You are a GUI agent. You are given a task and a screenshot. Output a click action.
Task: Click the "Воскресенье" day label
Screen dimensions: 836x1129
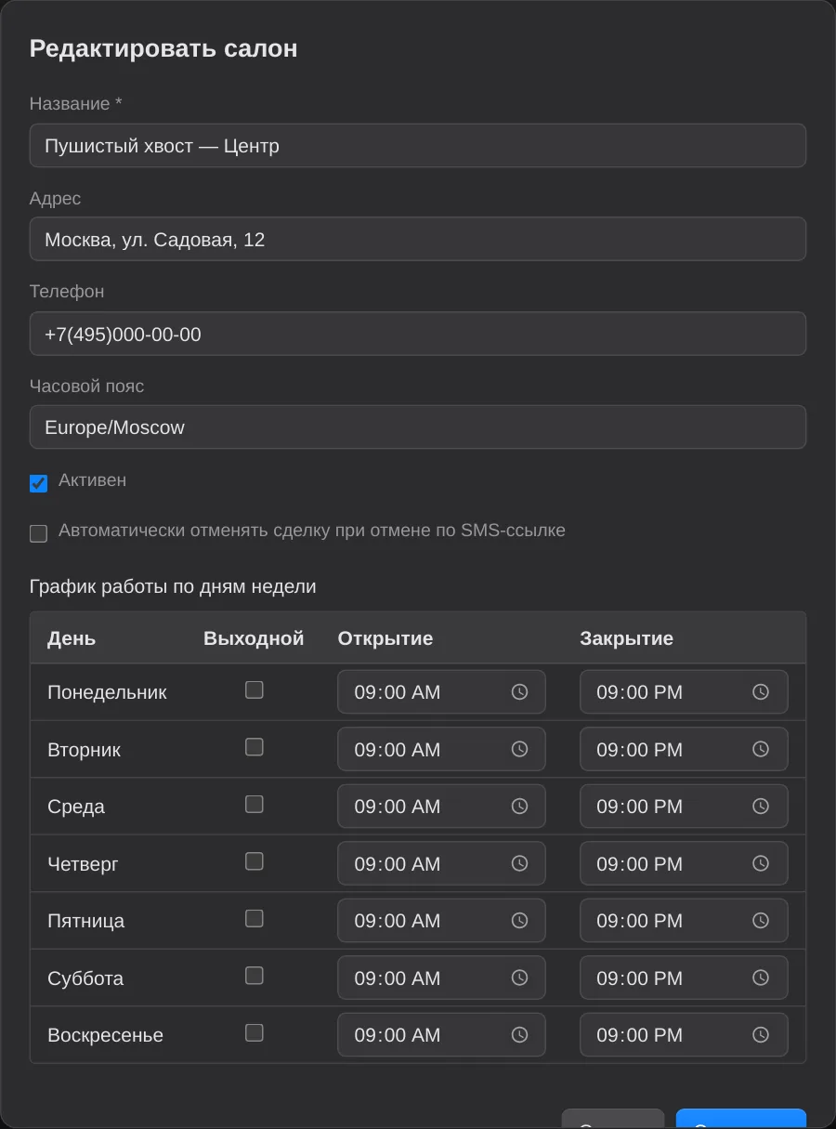(x=105, y=1035)
